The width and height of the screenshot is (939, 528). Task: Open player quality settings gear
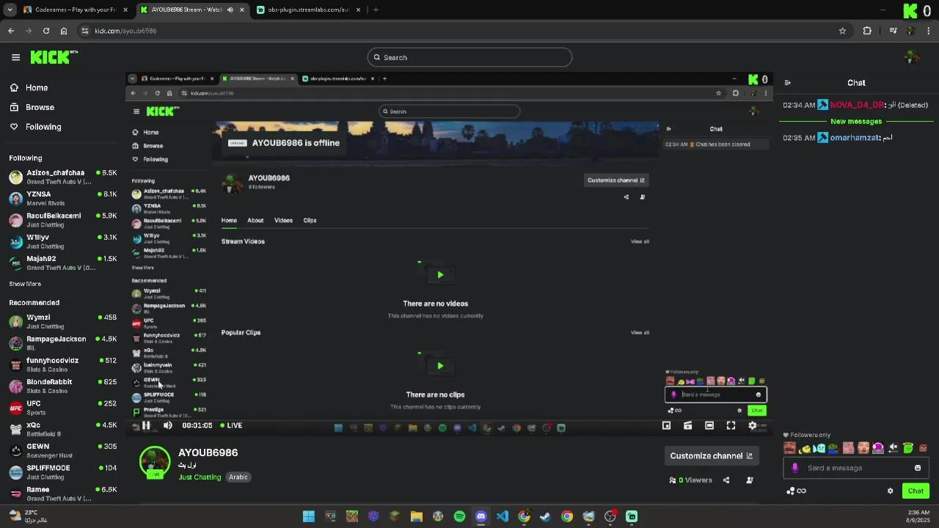point(752,425)
